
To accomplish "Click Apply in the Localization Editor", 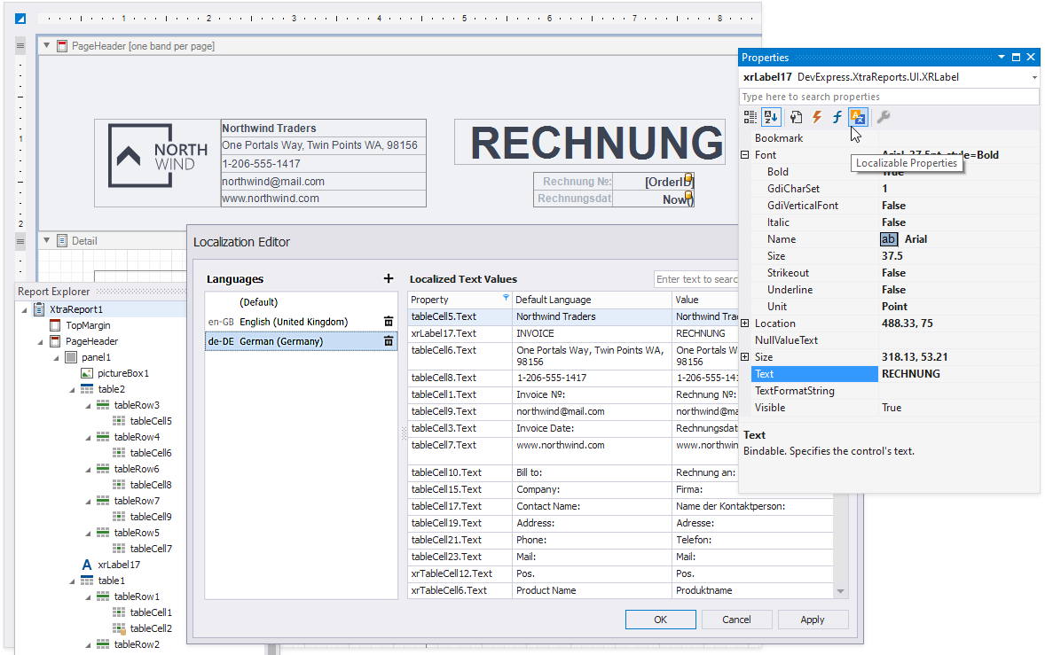I will [812, 620].
